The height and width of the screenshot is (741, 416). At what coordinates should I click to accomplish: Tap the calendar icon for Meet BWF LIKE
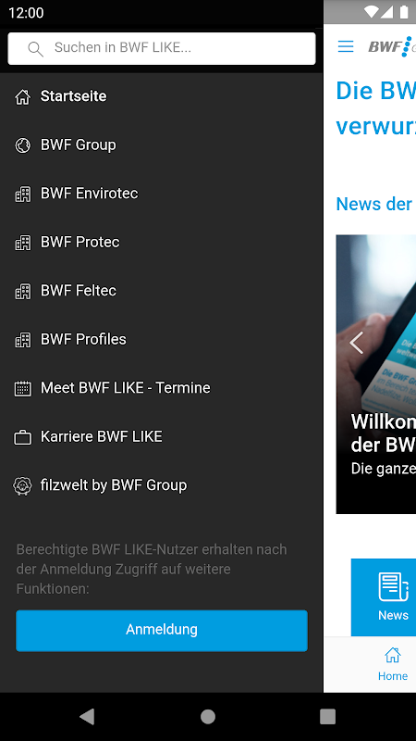tap(22, 388)
